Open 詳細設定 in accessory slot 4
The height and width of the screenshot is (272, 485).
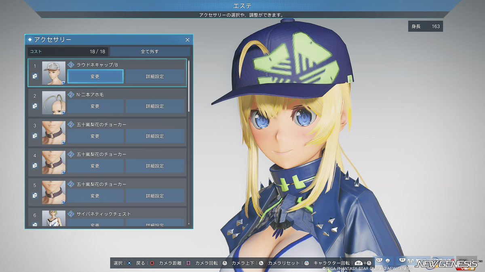click(x=155, y=166)
